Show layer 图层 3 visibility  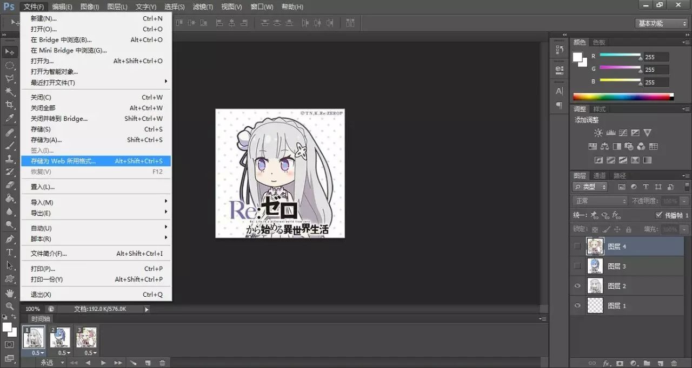point(577,266)
